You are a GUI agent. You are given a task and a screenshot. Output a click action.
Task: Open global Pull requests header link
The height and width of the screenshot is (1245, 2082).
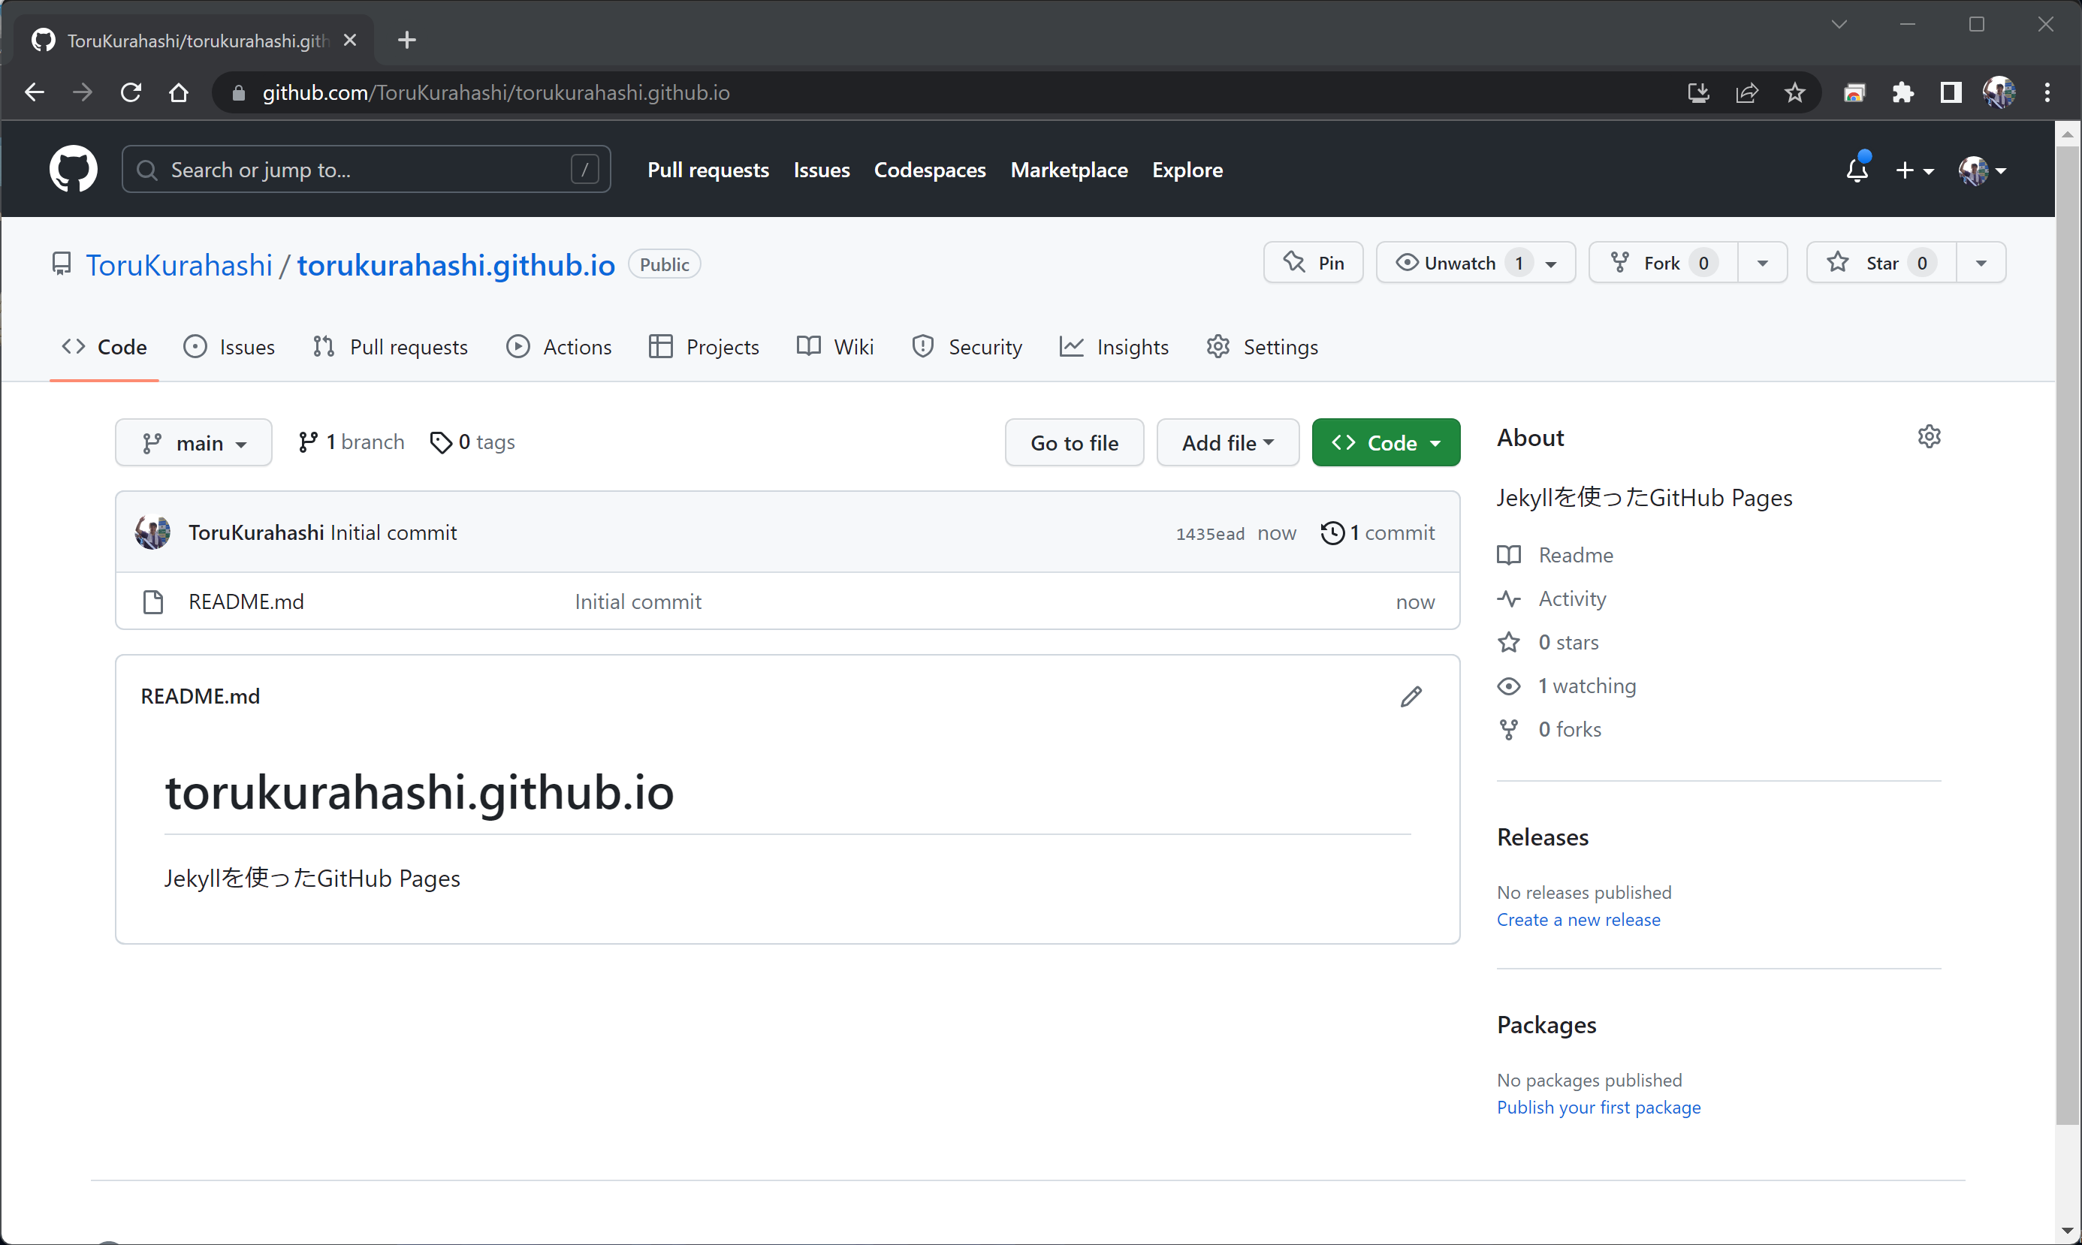pos(708,170)
